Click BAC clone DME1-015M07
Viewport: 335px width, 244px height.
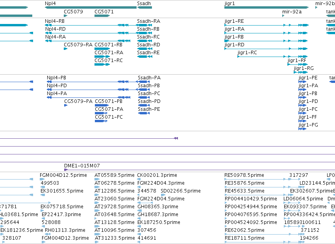tap(82, 166)
